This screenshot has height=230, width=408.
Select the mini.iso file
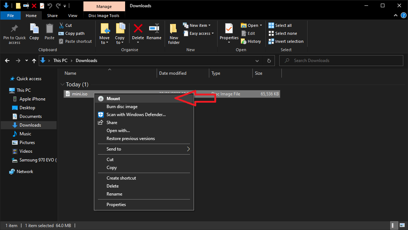[x=80, y=94]
